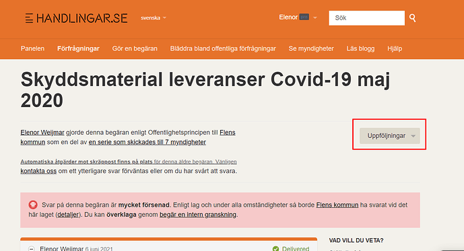Go to Panelen in navigation
Image resolution: width=464 pixels, height=251 pixels.
pos(32,48)
